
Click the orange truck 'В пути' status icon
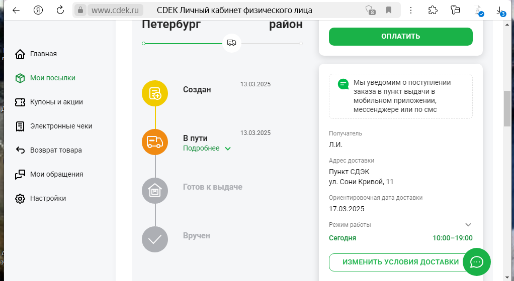[155, 142]
